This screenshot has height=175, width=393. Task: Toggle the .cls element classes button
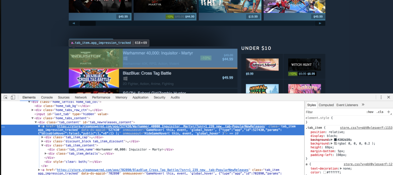click(380, 112)
